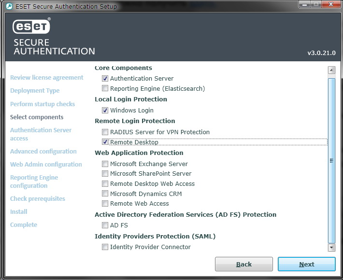This screenshot has height=280, width=343.
Task: Click the vertical scrollbar thumb
Action: point(331,161)
